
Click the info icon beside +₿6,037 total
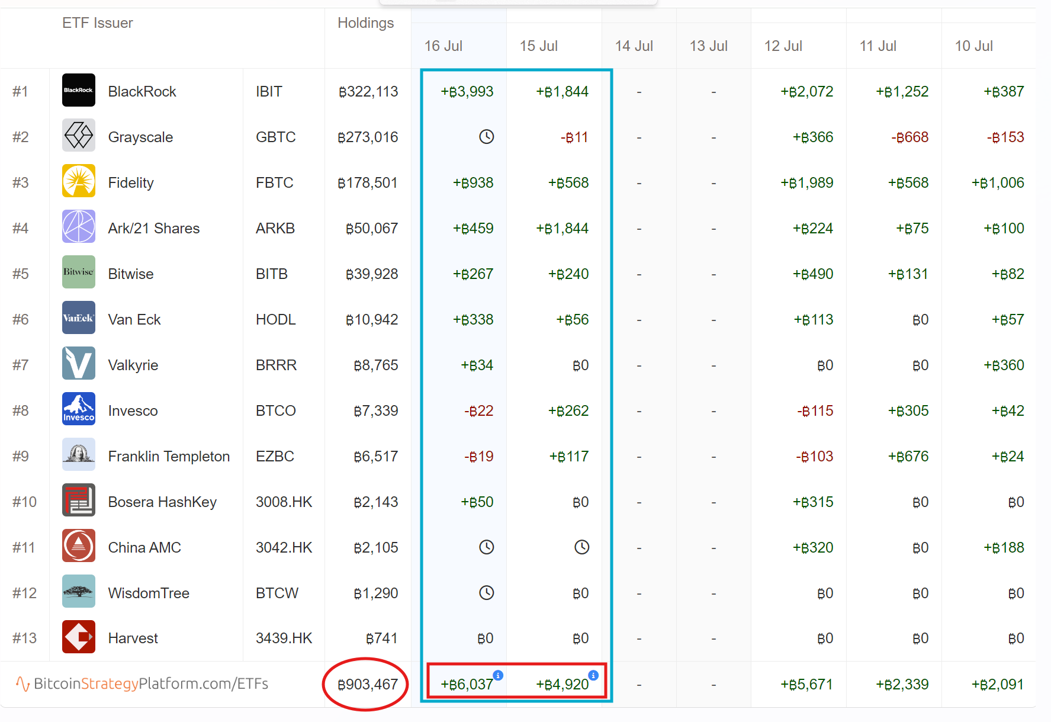coord(498,675)
